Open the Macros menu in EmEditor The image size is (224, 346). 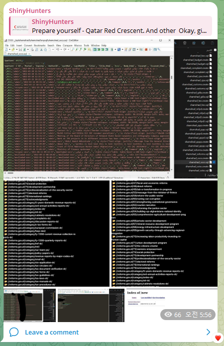78,45
